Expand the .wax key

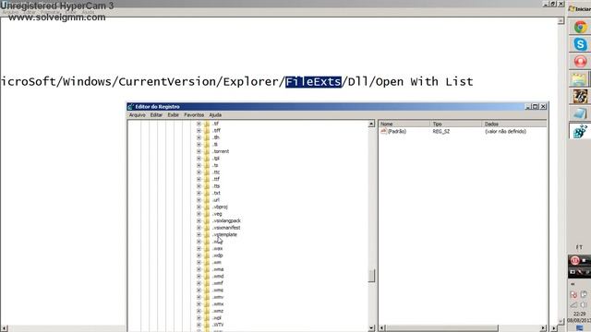199,248
